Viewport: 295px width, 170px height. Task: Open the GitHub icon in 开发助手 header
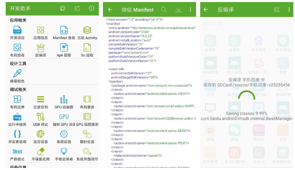pos(63,9)
